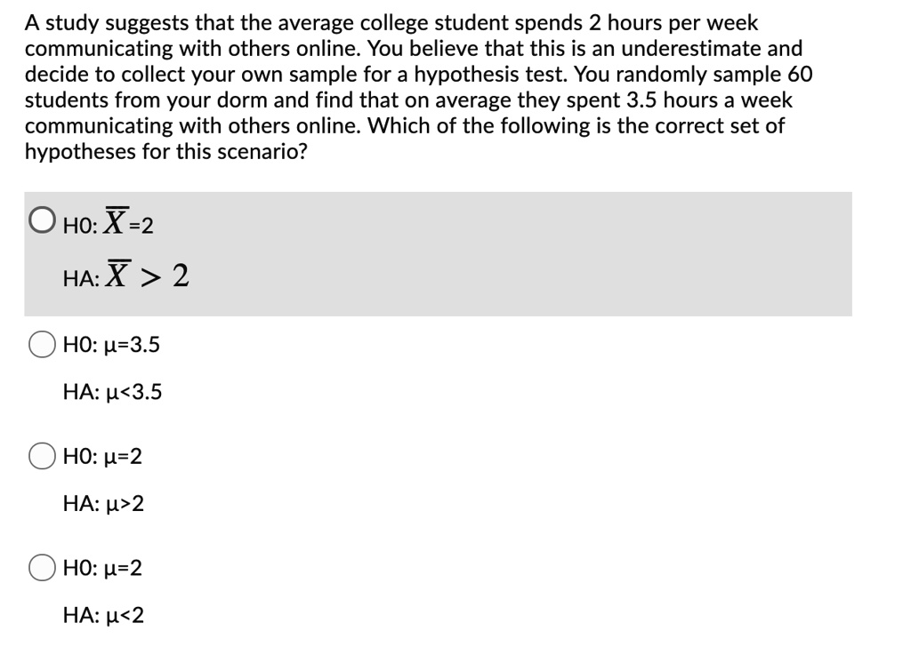Select the radio button for H0: μ=2, HA: μ>2
911x647 pixels.
click(41, 457)
